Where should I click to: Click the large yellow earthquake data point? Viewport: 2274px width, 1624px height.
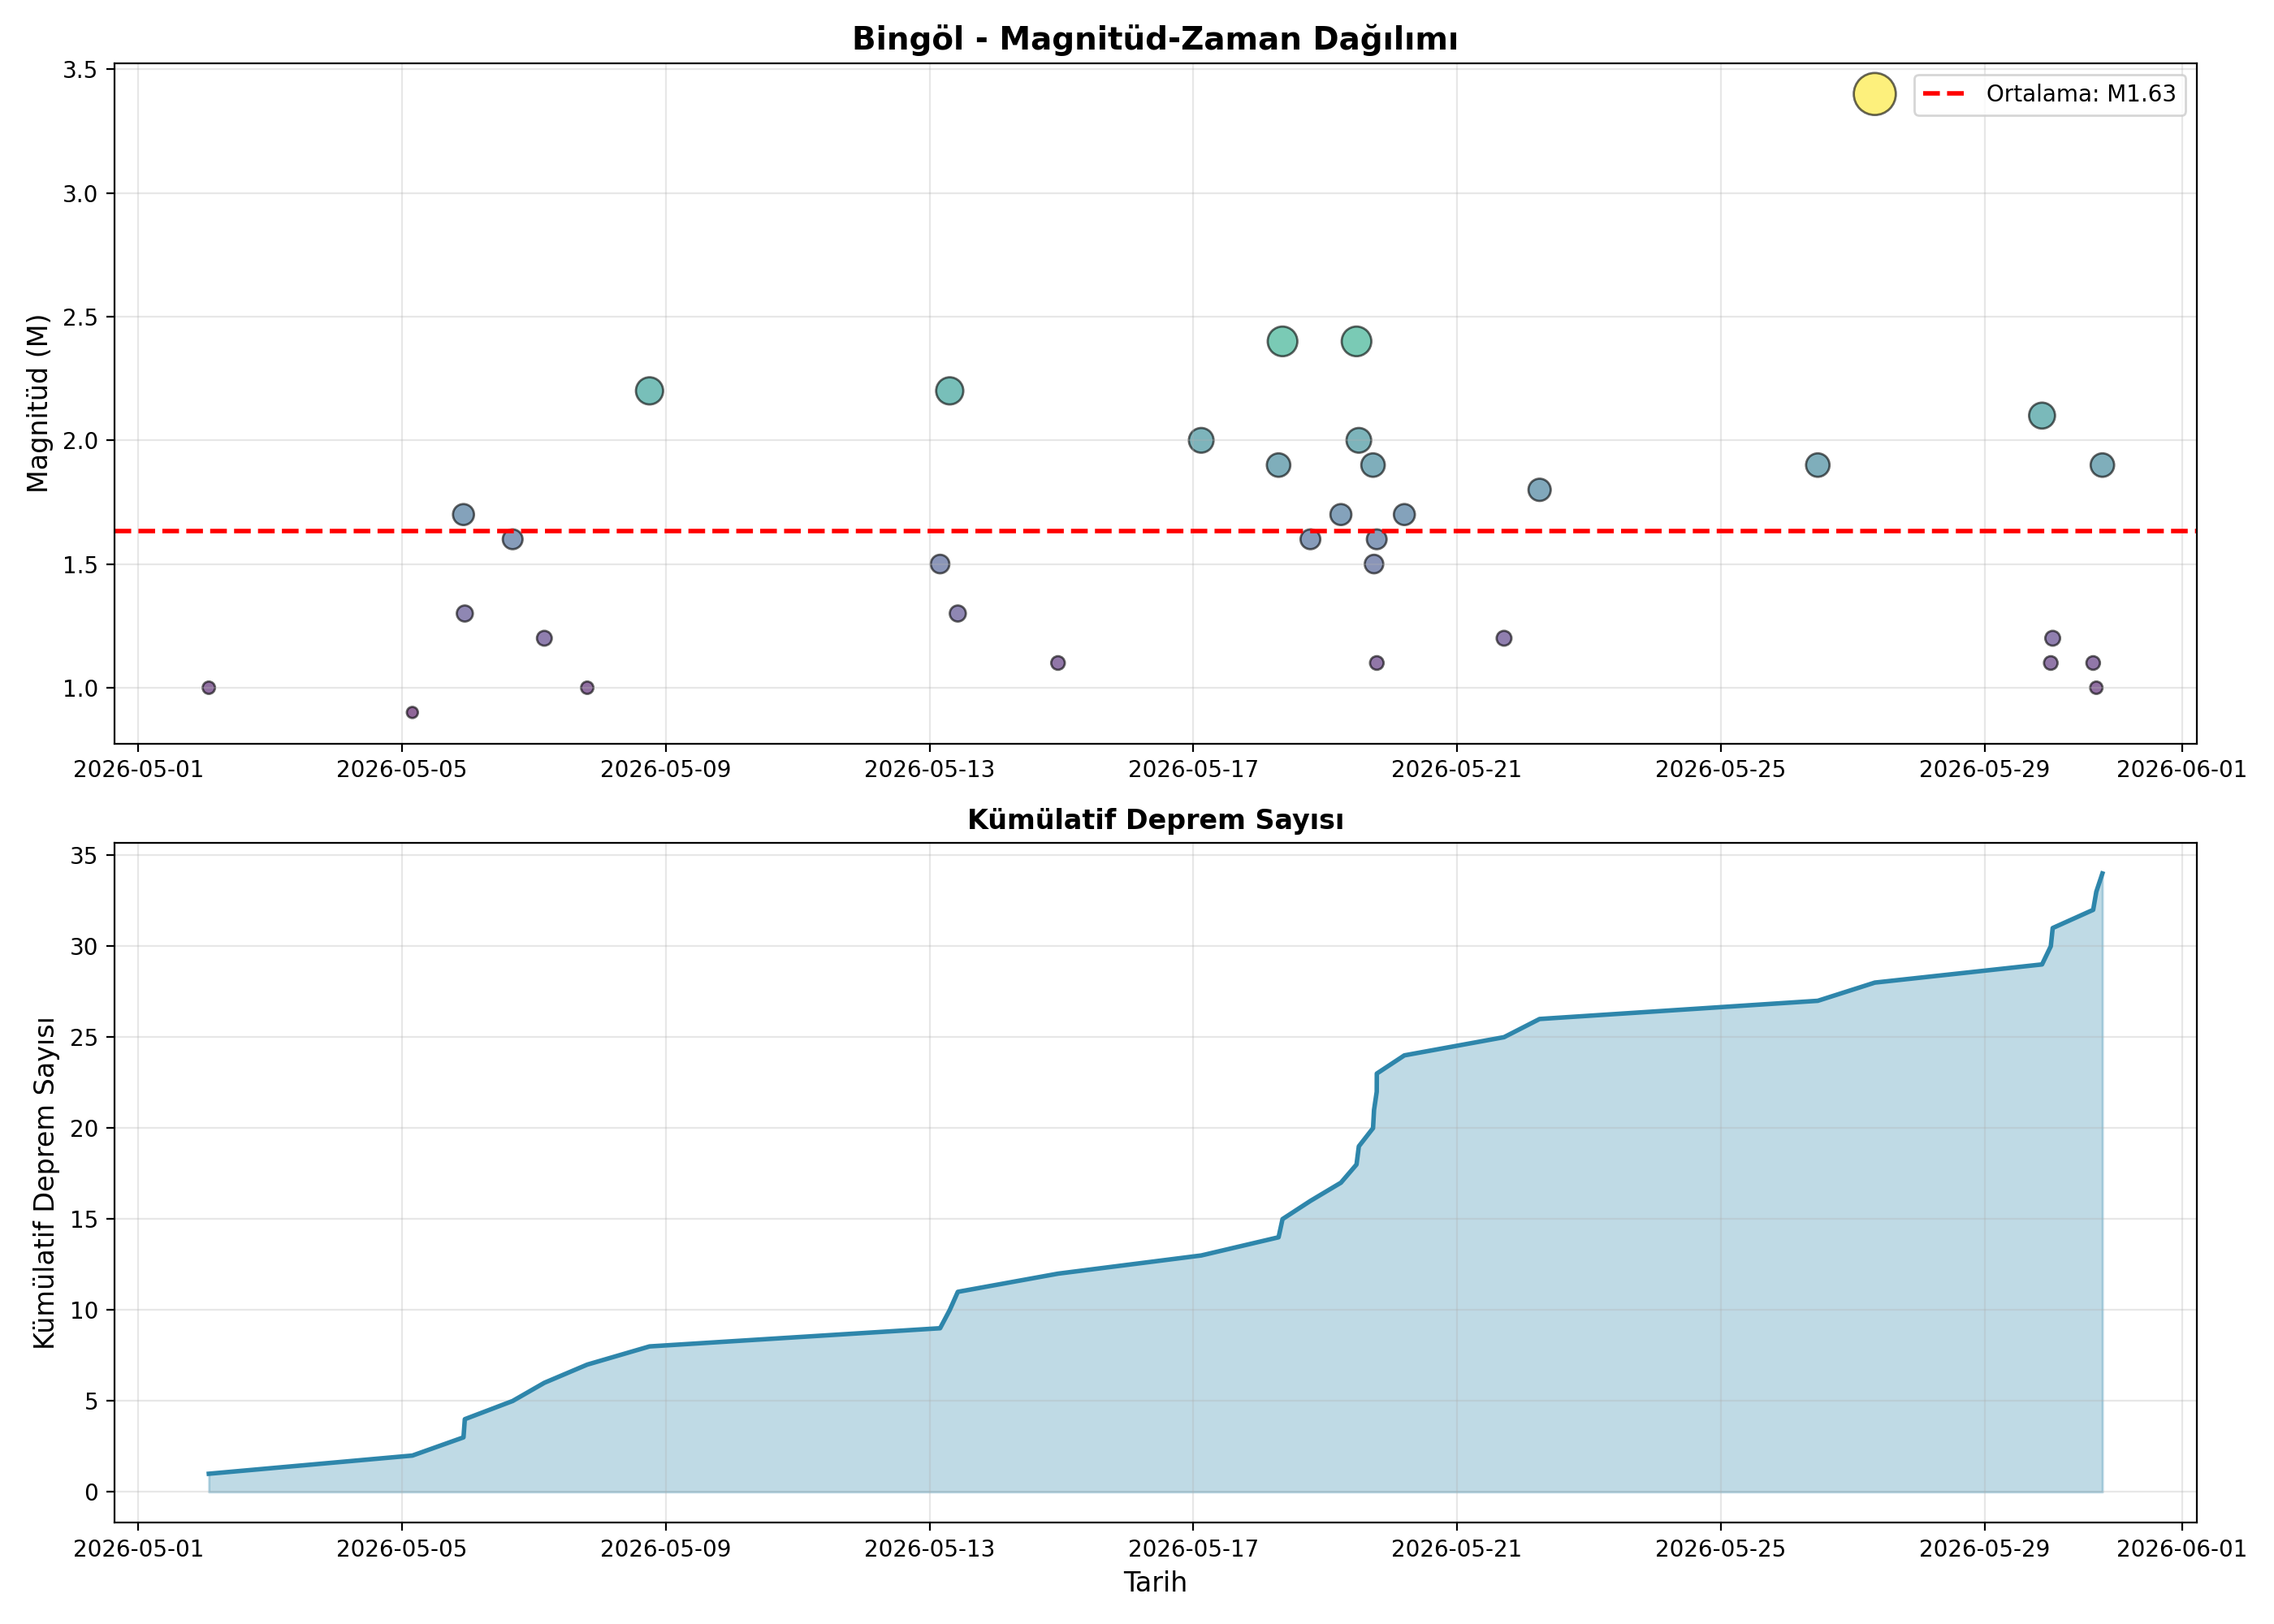[1874, 94]
